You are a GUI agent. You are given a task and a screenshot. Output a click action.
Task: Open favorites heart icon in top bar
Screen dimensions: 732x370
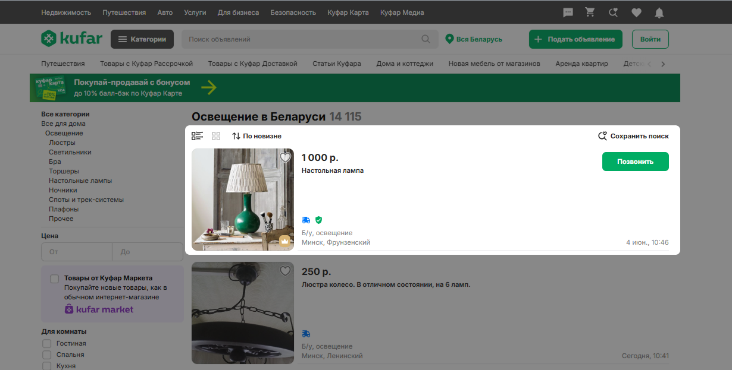pyautogui.click(x=636, y=12)
